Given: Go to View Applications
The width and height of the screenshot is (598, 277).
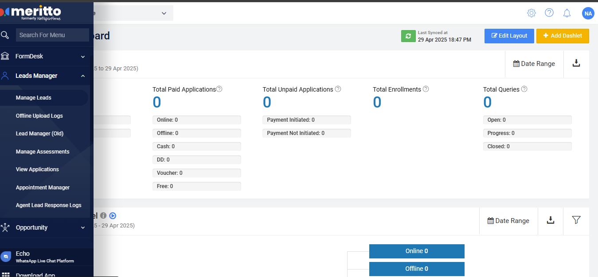Looking at the screenshot, I should click(x=37, y=169).
